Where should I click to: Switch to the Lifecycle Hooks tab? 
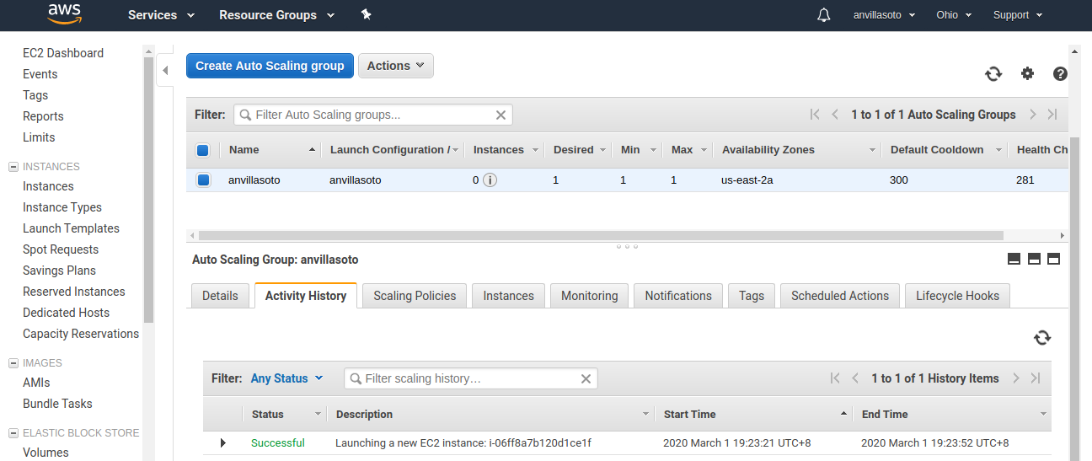pyautogui.click(x=957, y=296)
